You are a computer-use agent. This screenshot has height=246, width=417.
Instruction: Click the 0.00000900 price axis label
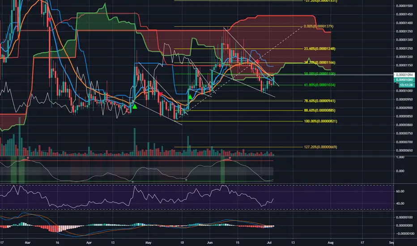tap(404, 108)
